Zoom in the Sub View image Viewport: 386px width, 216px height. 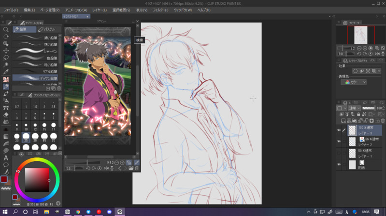122,163
